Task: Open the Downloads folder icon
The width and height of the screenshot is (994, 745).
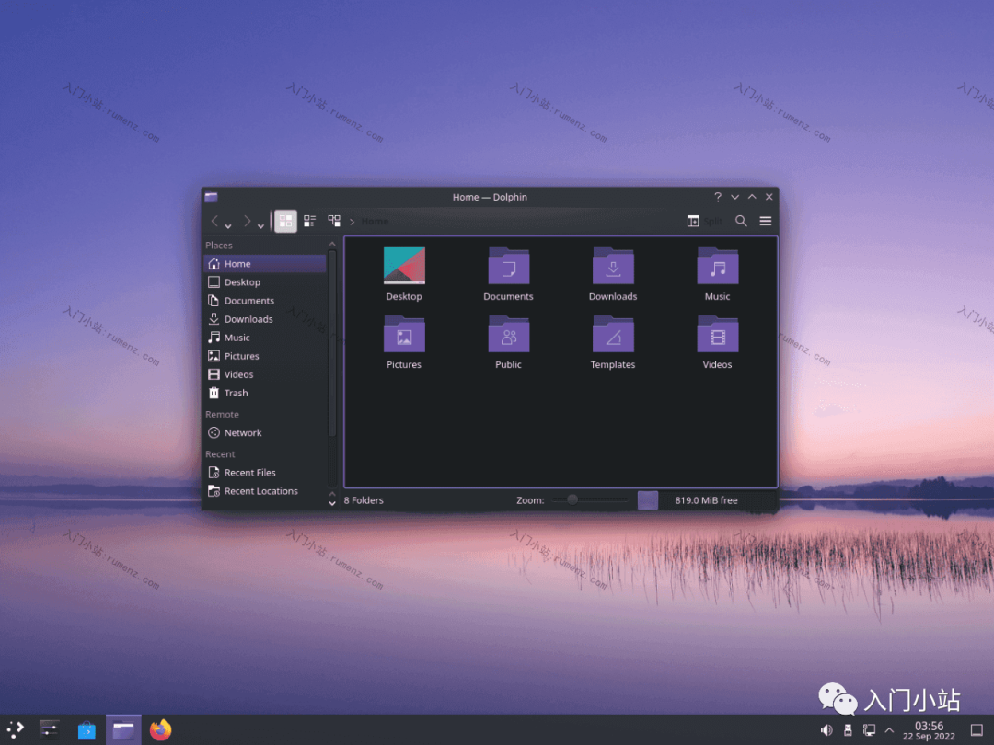Action: (613, 267)
